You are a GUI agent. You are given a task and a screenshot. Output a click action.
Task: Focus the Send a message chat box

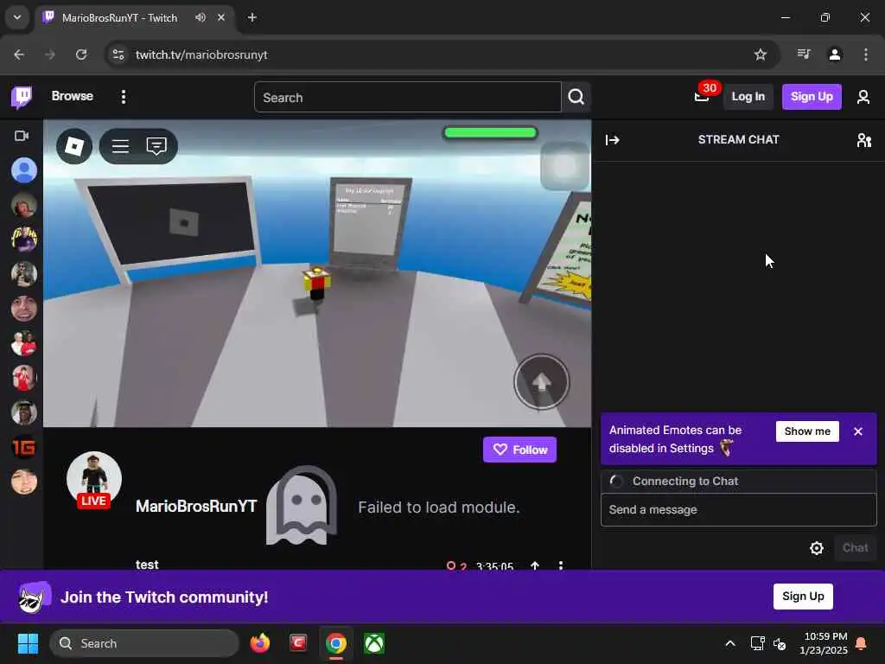[738, 510]
